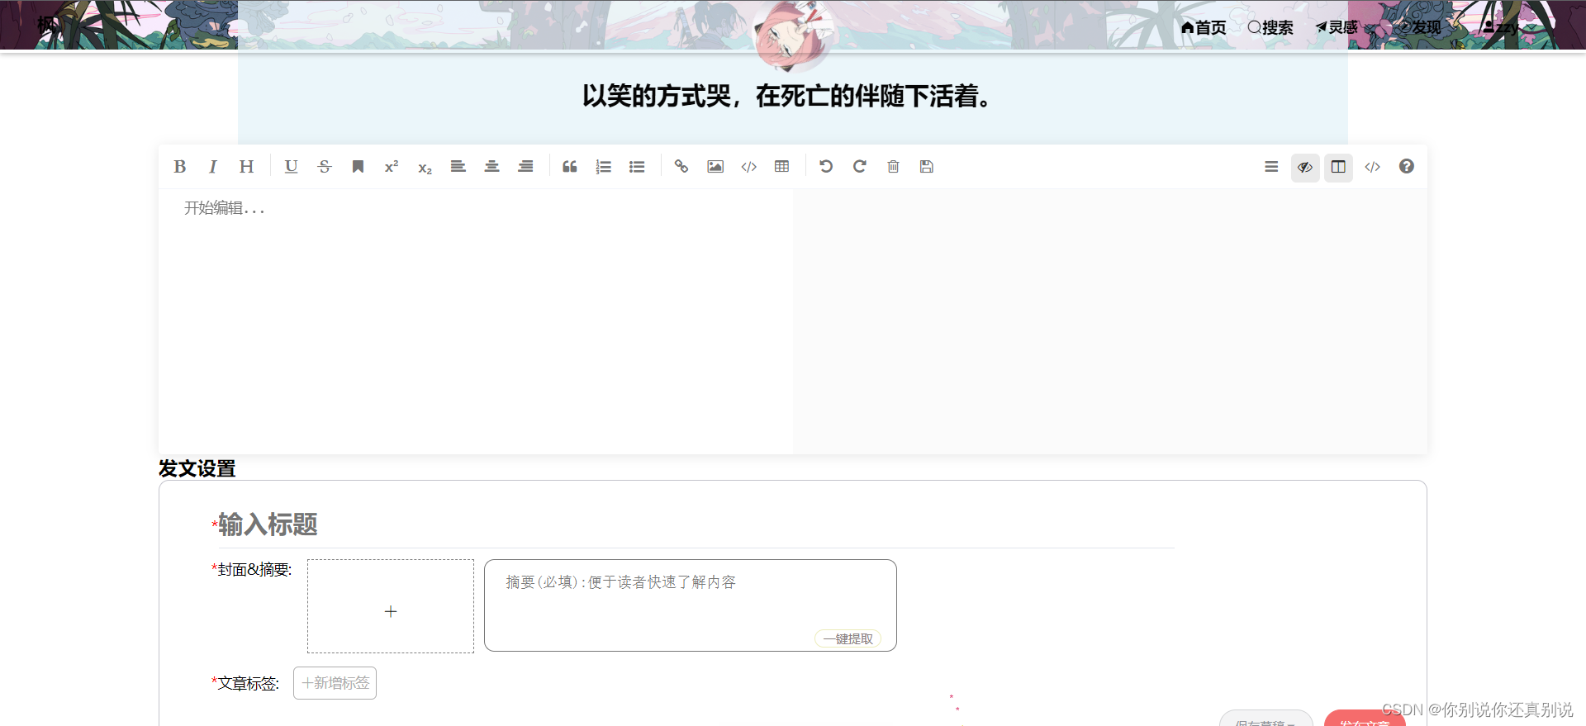
Task: Go to 首页 home page
Action: click(1204, 27)
